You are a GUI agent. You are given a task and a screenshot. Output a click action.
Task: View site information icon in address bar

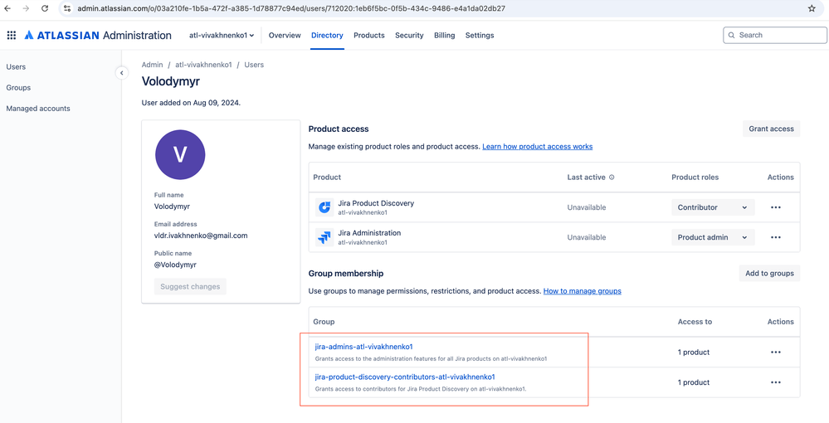coord(67,8)
